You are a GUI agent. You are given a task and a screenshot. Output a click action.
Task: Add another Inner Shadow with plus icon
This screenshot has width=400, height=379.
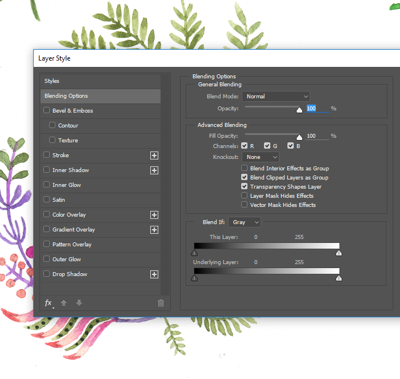[x=154, y=170]
